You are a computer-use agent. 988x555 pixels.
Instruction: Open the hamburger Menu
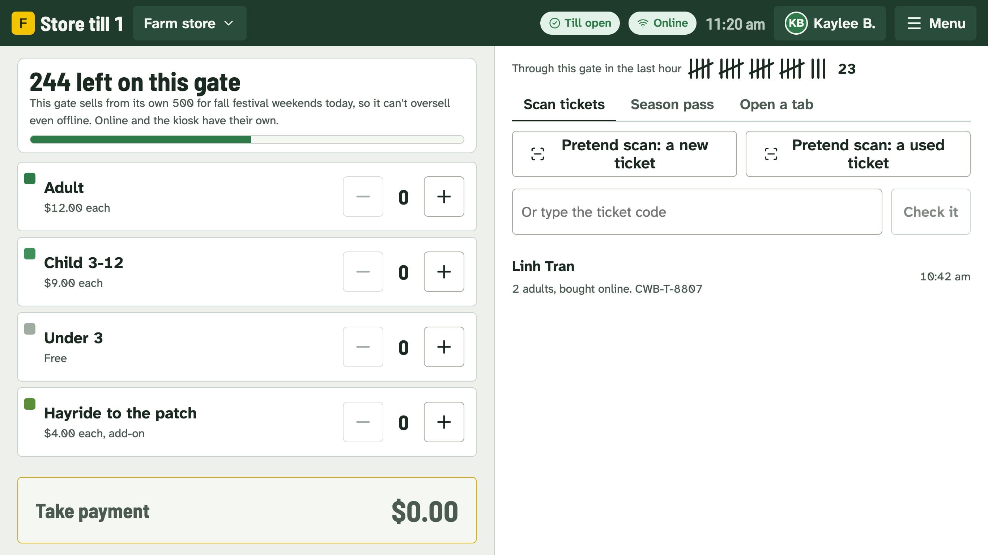[x=936, y=23]
